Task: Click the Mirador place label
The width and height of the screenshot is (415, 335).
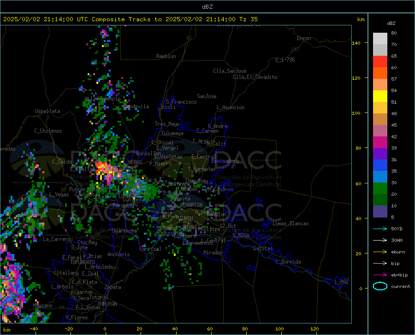Action: (x=213, y=253)
